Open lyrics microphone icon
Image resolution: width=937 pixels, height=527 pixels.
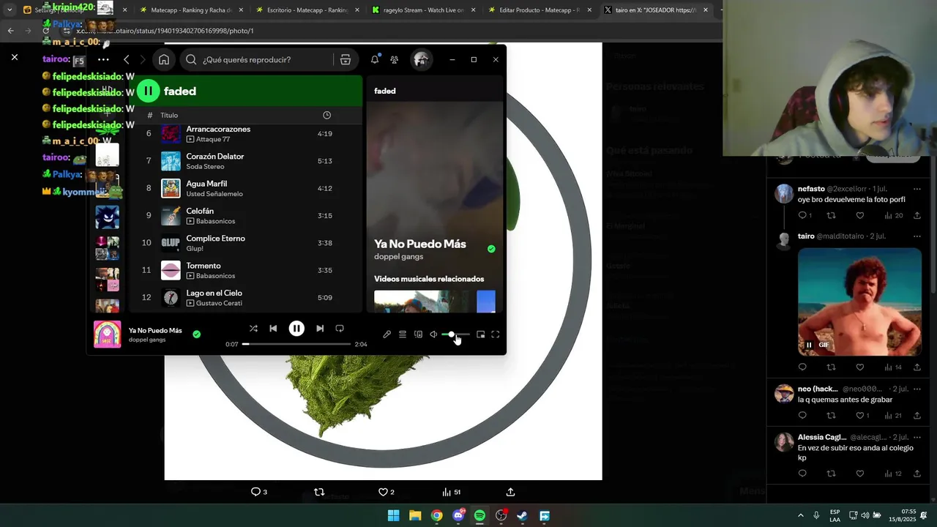coord(387,334)
